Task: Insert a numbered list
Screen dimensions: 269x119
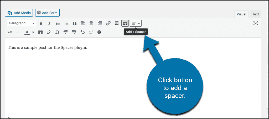Action: (66, 23)
